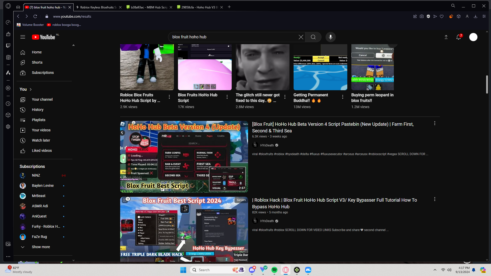
Task: Open options menu for Blox Fruits HoHo Hub Script short
Action: 227,97
